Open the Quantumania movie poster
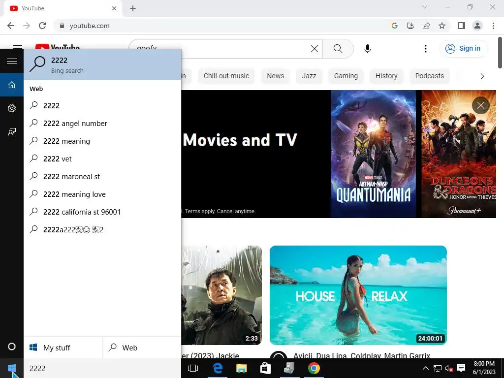Screen dimensions: 504x378 tap(373, 154)
